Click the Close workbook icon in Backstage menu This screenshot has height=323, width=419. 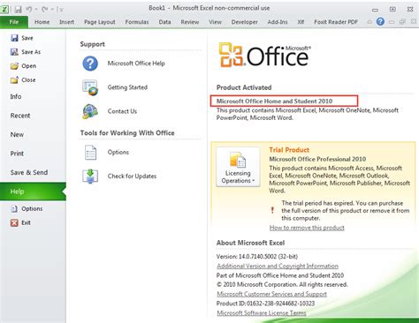tap(14, 80)
